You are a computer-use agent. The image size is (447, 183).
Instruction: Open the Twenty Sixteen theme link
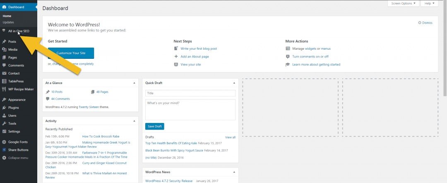[x=89, y=107]
